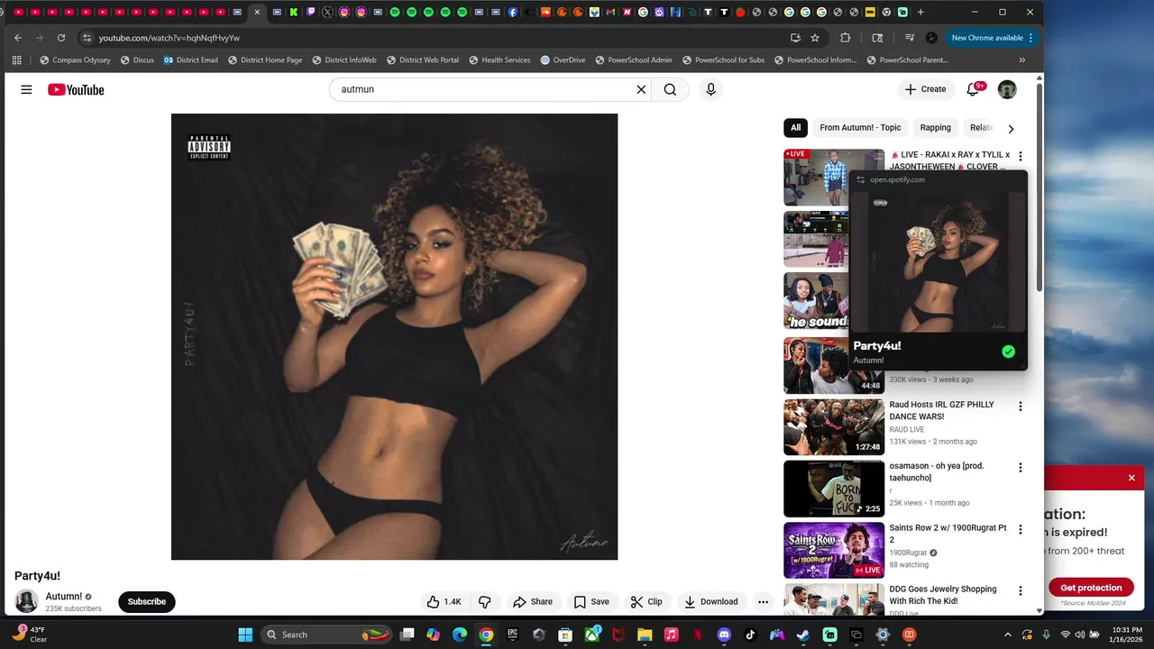Open the account avatar menu
The width and height of the screenshot is (1154, 649).
click(1007, 89)
